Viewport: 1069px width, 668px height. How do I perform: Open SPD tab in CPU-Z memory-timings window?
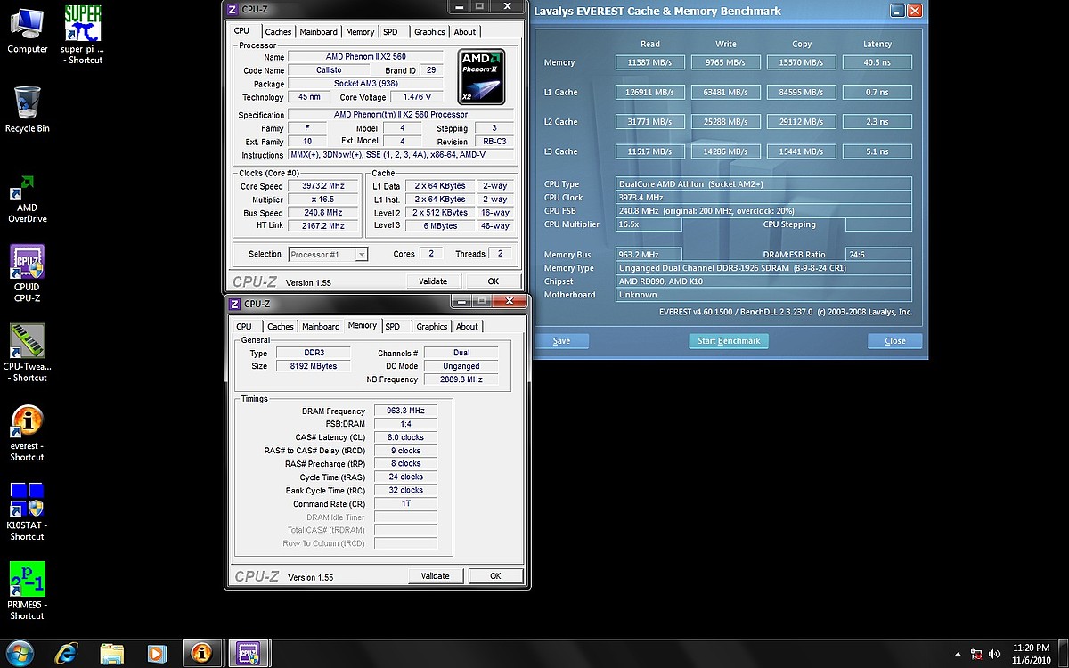(393, 326)
